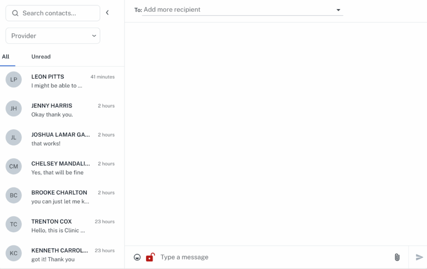Open Brooke Charlton's conversation

tap(60, 197)
